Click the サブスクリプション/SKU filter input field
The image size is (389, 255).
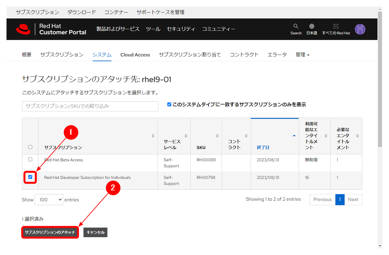tap(90, 106)
